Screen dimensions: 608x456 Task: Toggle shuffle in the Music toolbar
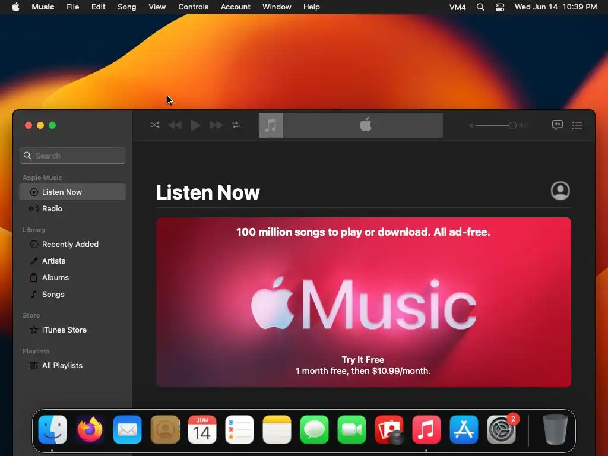(x=155, y=125)
